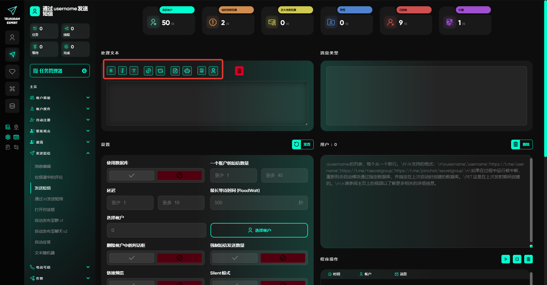Image resolution: width=547 pixels, height=285 pixels.
Task: Expand the 电话号码 sidebar section
Action: tap(88, 267)
